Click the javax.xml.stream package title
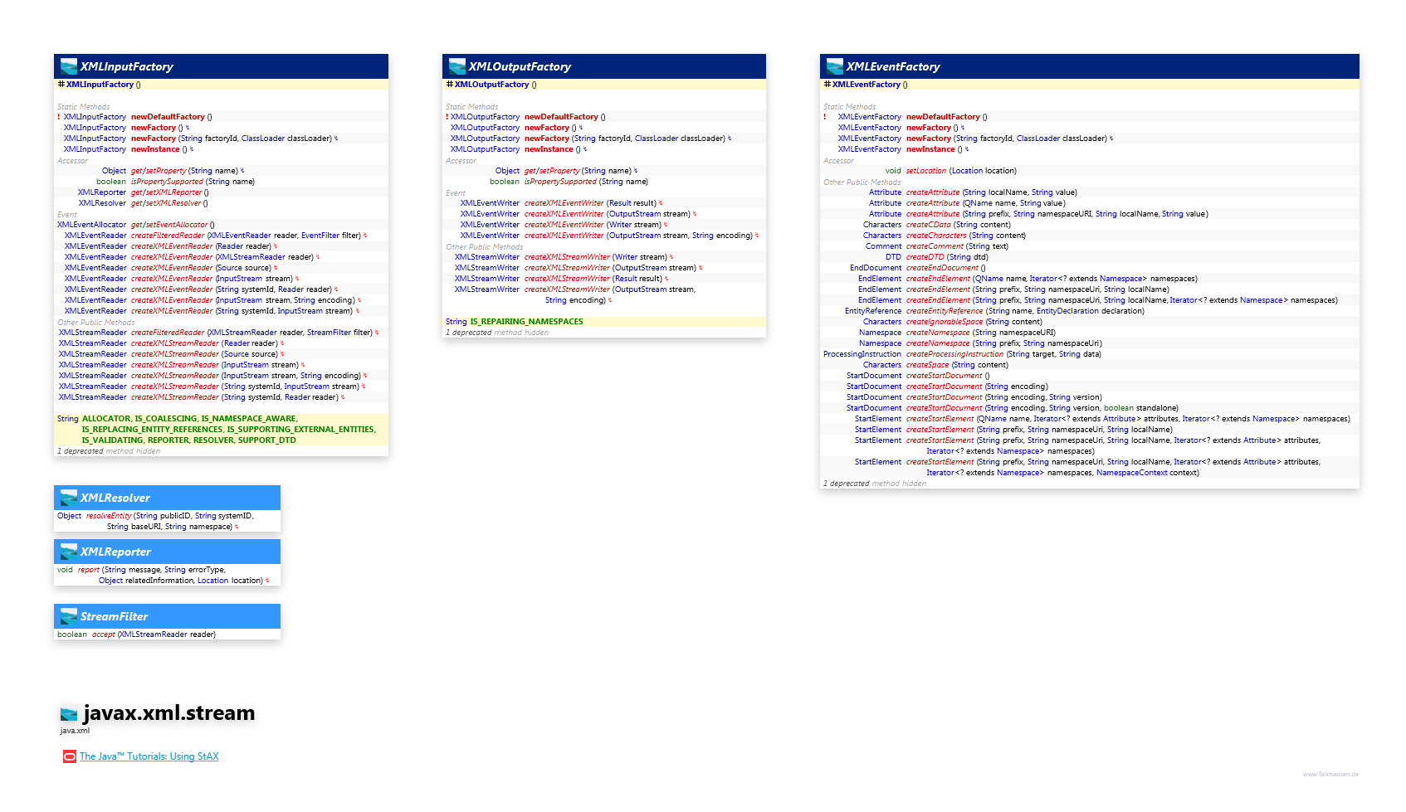 [169, 712]
